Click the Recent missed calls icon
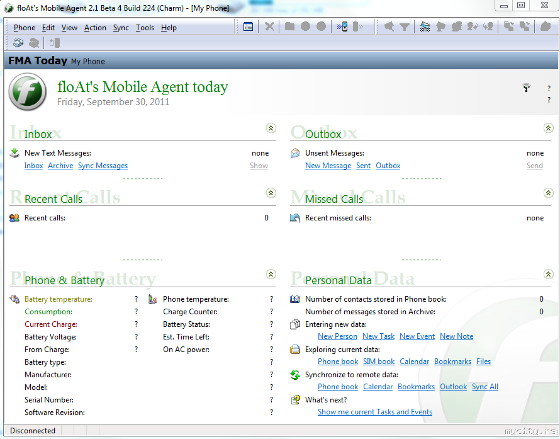This screenshot has width=560, height=439. pyautogui.click(x=295, y=218)
